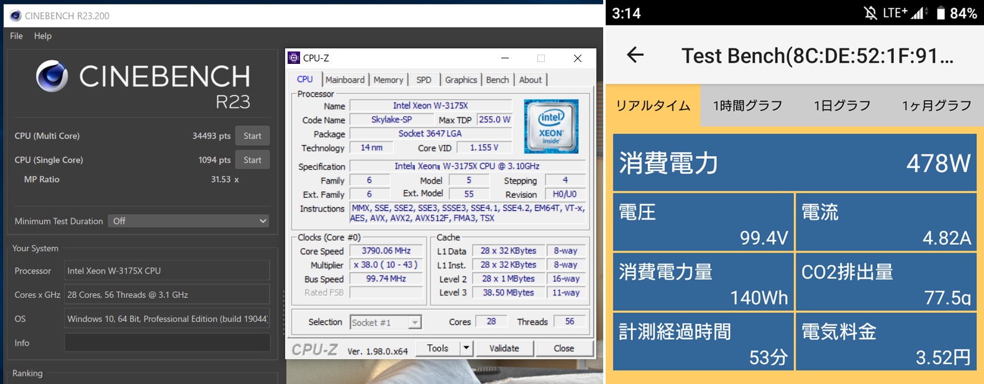Click the 14 nm technology value
Image resolution: width=984 pixels, height=384 pixels.
tap(371, 148)
